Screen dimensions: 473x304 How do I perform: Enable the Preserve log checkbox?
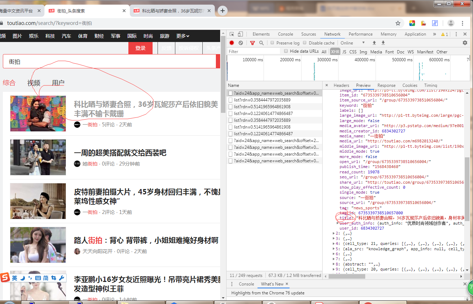pos(272,43)
